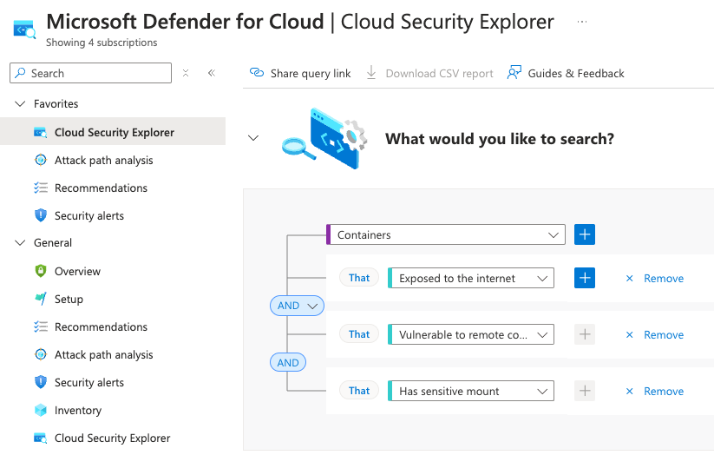The image size is (714, 455).
Task: Click the 'Showing 4 subscriptions' text
Action: 102,43
